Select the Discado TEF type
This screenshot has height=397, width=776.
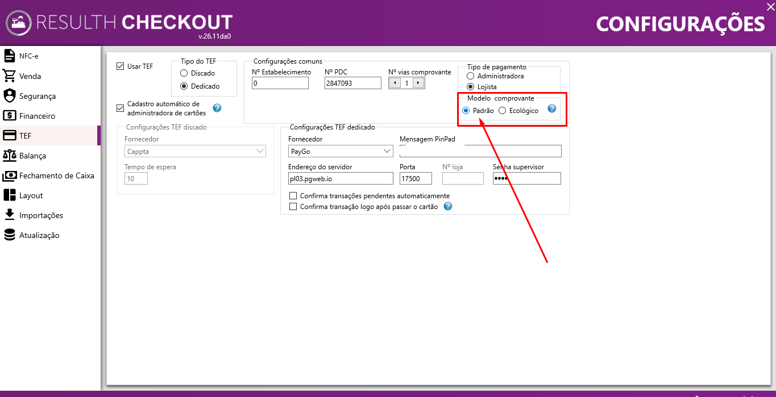184,73
